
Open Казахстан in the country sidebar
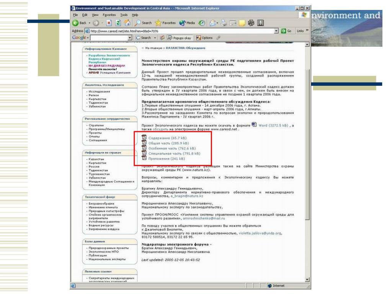[96, 159]
